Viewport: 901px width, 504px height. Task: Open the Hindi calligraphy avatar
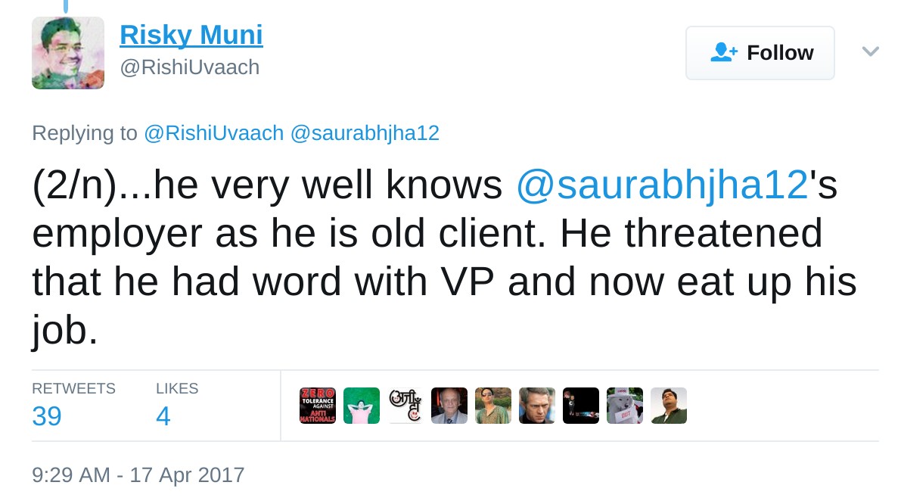405,406
